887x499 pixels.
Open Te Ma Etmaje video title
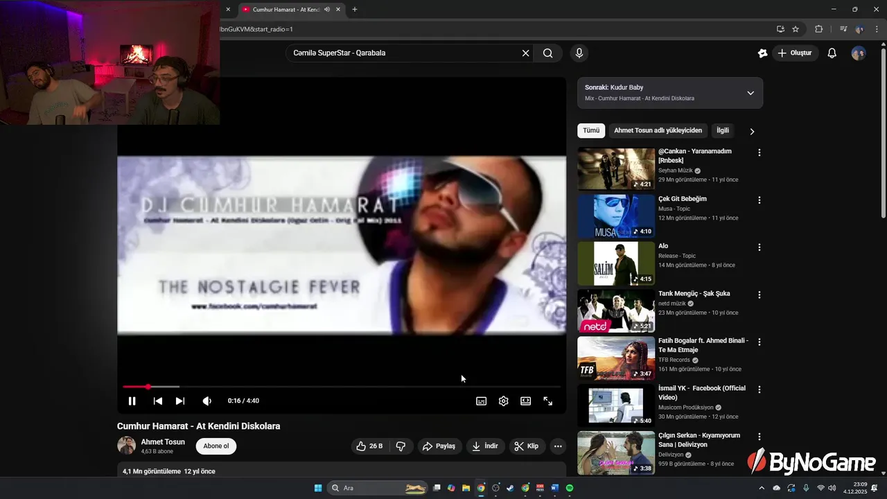[x=703, y=345]
